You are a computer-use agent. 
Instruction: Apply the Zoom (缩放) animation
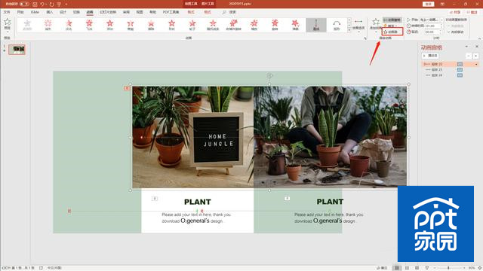254,25
